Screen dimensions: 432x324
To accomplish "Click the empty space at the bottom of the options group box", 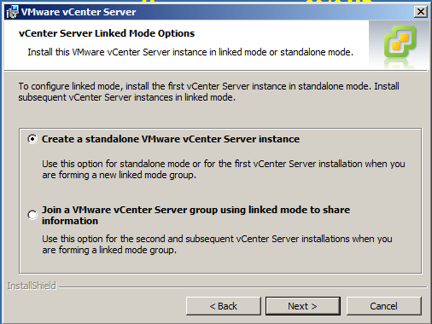I will coord(220,264).
